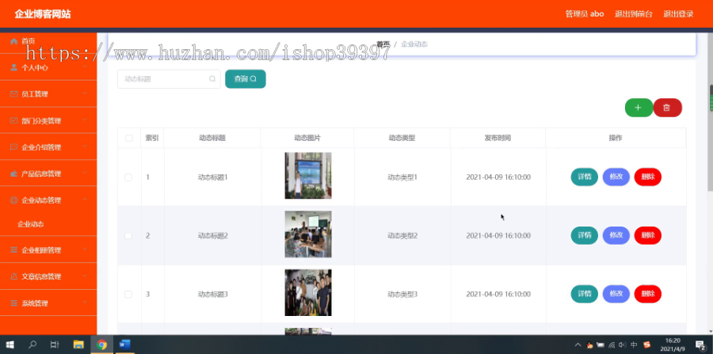The width and height of the screenshot is (713, 354).
Task: Open the notification center icon
Action: 700,345
